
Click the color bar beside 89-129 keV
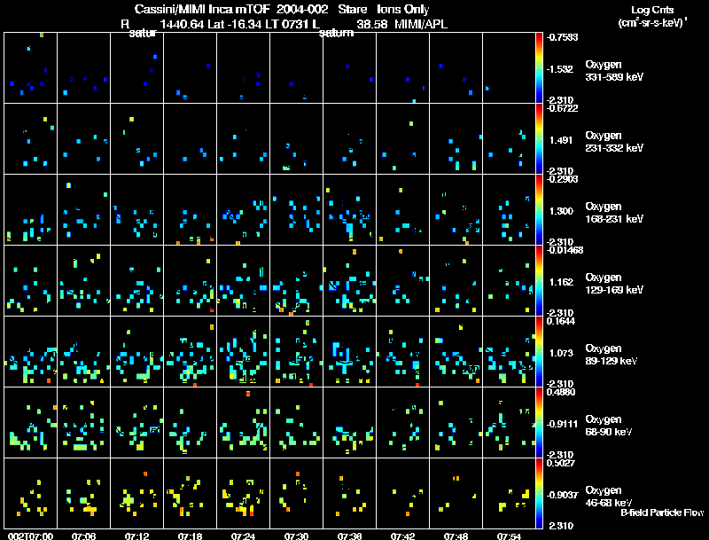[x=539, y=351]
